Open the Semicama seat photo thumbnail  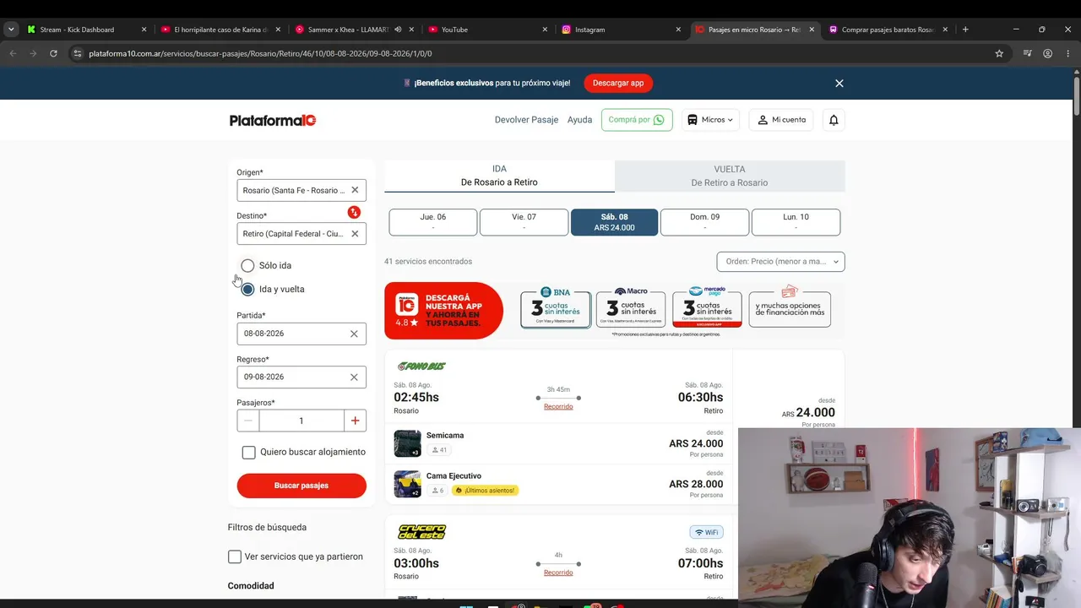407,443
